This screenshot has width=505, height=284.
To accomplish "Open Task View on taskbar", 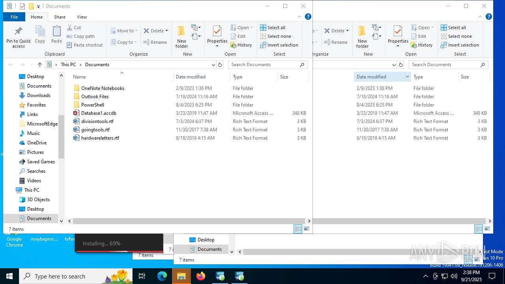I will click(142, 276).
